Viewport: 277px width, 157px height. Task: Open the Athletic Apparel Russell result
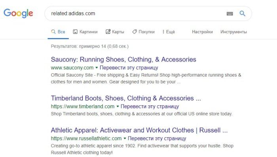[x=139, y=130]
